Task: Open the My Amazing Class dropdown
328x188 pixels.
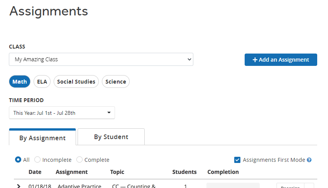Action: pos(101,59)
